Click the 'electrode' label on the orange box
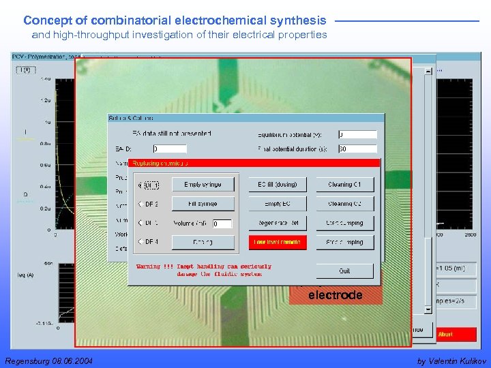Viewport: 491px width, 368px height. 336,295
